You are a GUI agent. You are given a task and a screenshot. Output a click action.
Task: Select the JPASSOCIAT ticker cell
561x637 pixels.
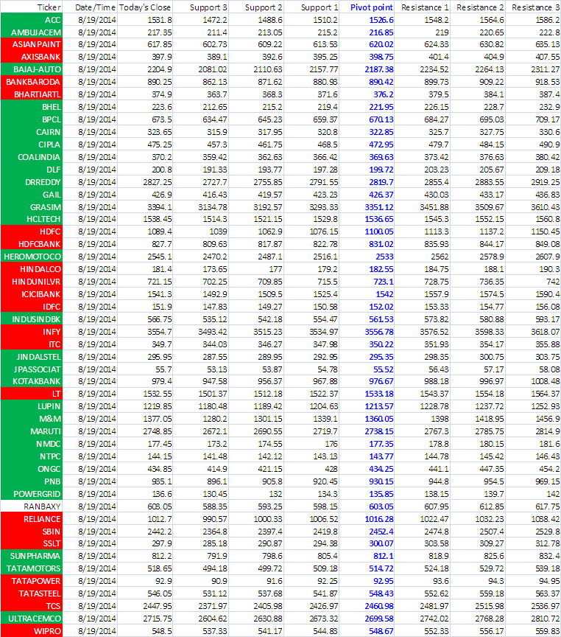coord(32,369)
